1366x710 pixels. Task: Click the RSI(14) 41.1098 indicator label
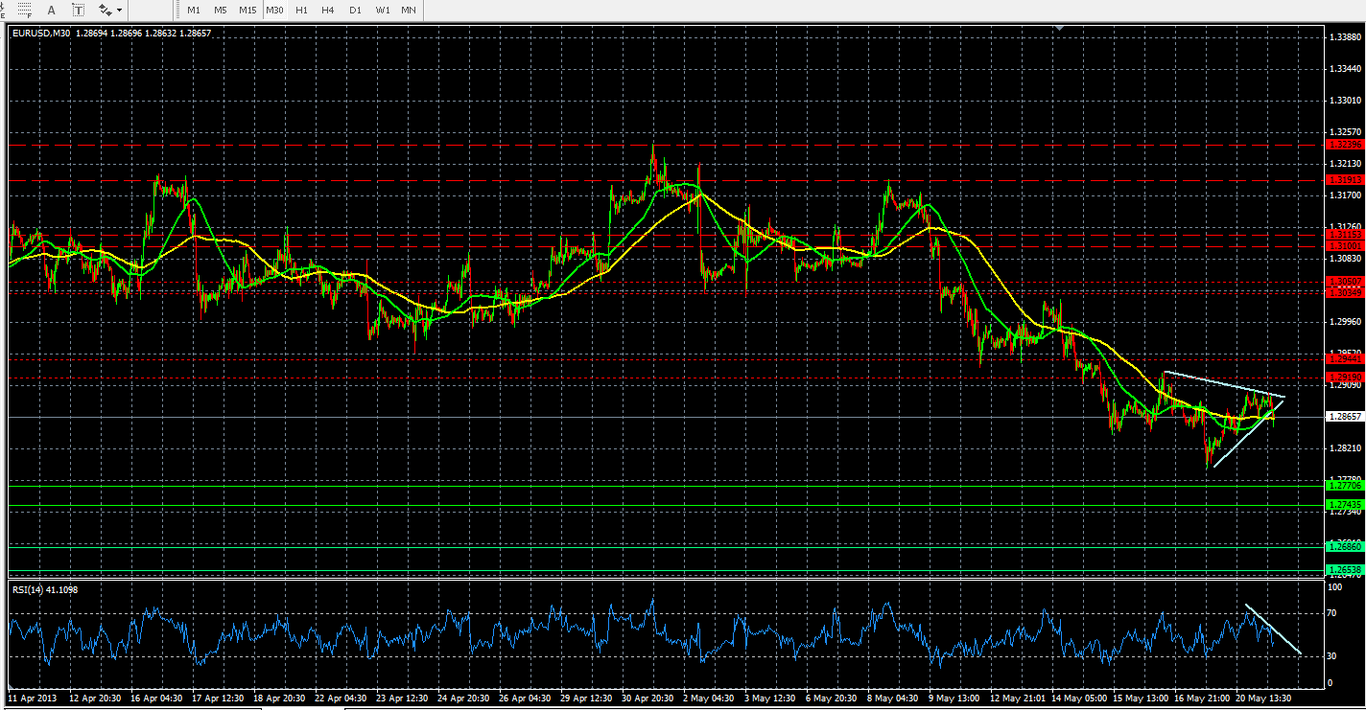45,589
